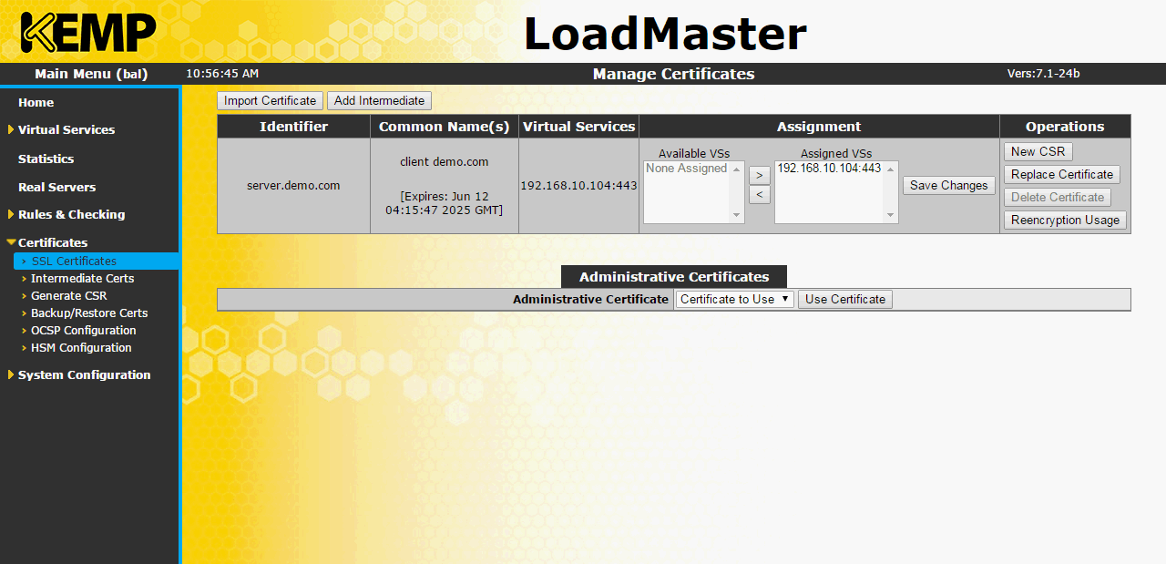Screen dimensions: 1166x564
Task: Click the 10:56:45 AM clock text
Action: point(222,74)
